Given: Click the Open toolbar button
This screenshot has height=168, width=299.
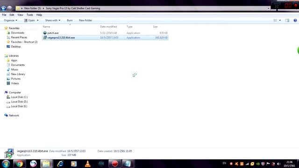Looking at the screenshot, I should point(29,21).
